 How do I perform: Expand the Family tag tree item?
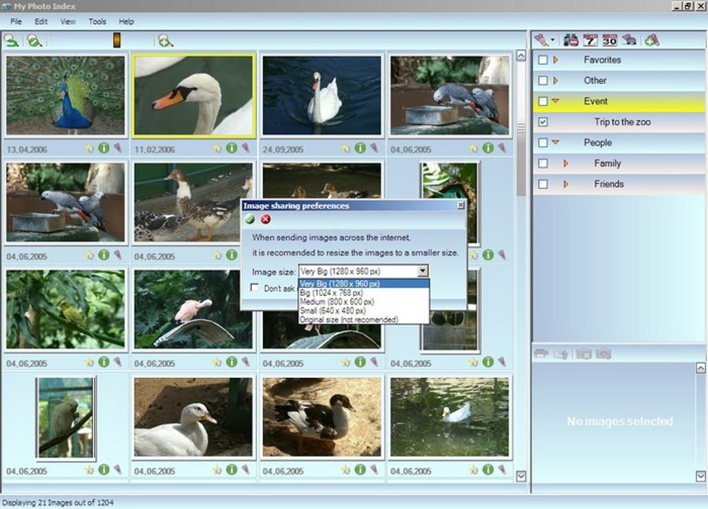tap(565, 163)
